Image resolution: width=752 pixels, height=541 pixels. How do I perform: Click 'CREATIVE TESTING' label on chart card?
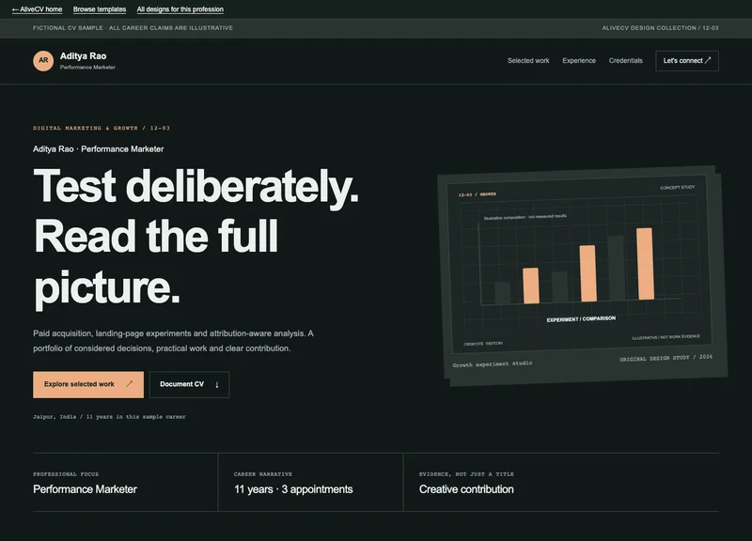483,344
